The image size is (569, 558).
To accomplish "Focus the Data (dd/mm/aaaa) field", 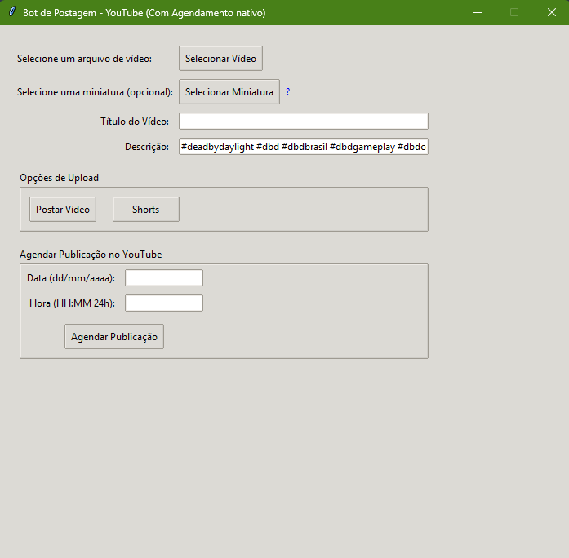I will coord(164,277).
